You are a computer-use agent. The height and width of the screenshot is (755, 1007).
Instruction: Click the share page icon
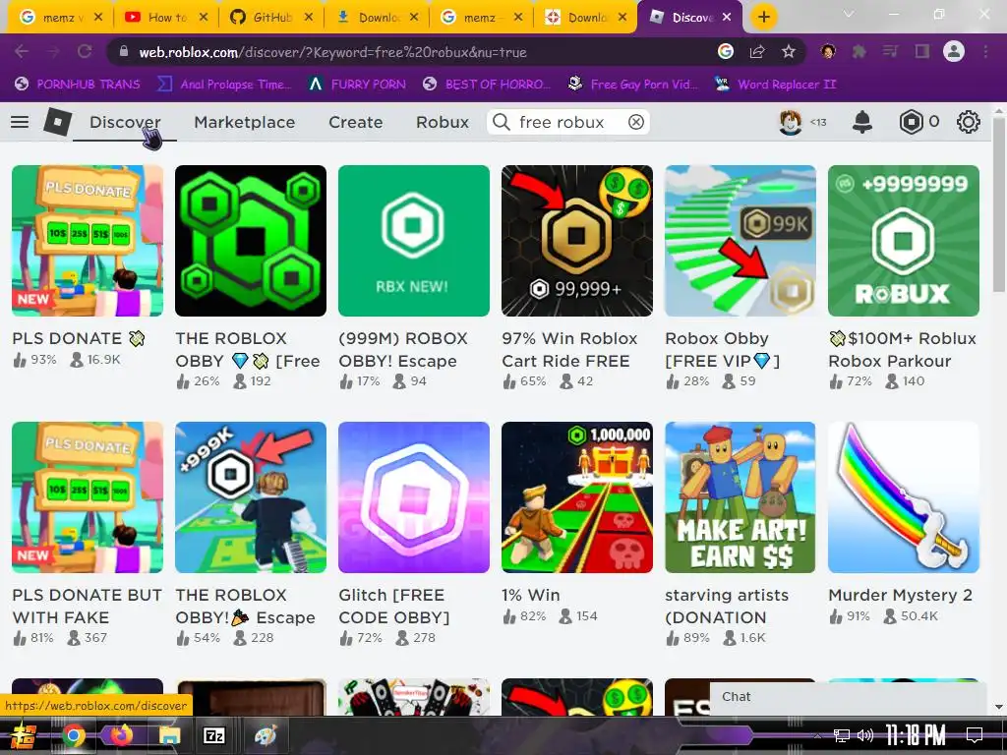pos(757,52)
